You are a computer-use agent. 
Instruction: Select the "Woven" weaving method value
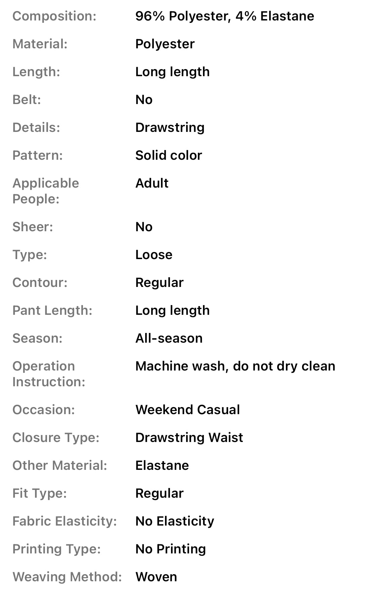(156, 577)
